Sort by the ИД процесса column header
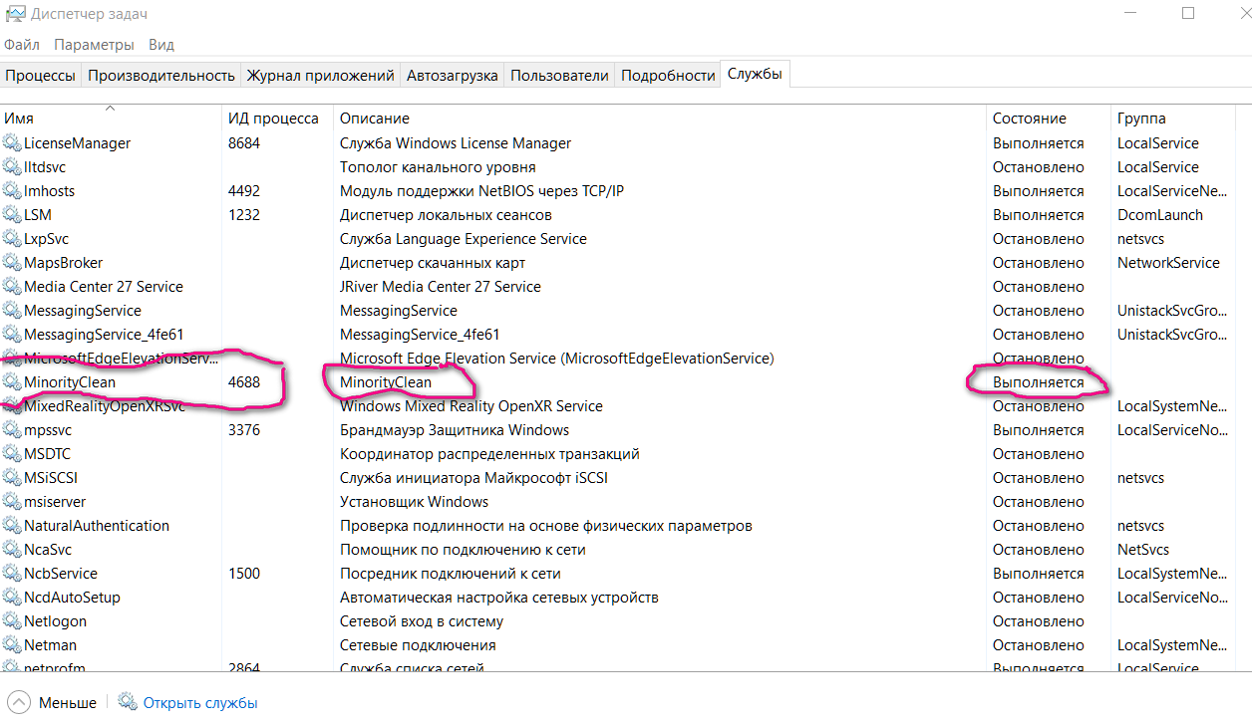The width and height of the screenshot is (1252, 727). pos(277,118)
